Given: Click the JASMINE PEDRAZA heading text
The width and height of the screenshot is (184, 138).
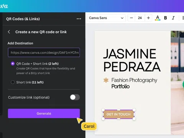Looking at the screenshot, I should 132,60.
